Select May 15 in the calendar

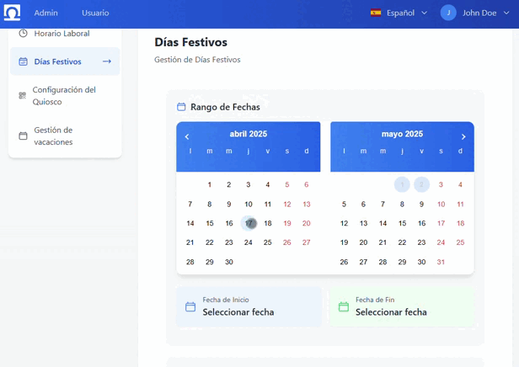point(402,223)
